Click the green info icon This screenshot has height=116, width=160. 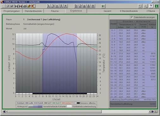tap(157, 6)
